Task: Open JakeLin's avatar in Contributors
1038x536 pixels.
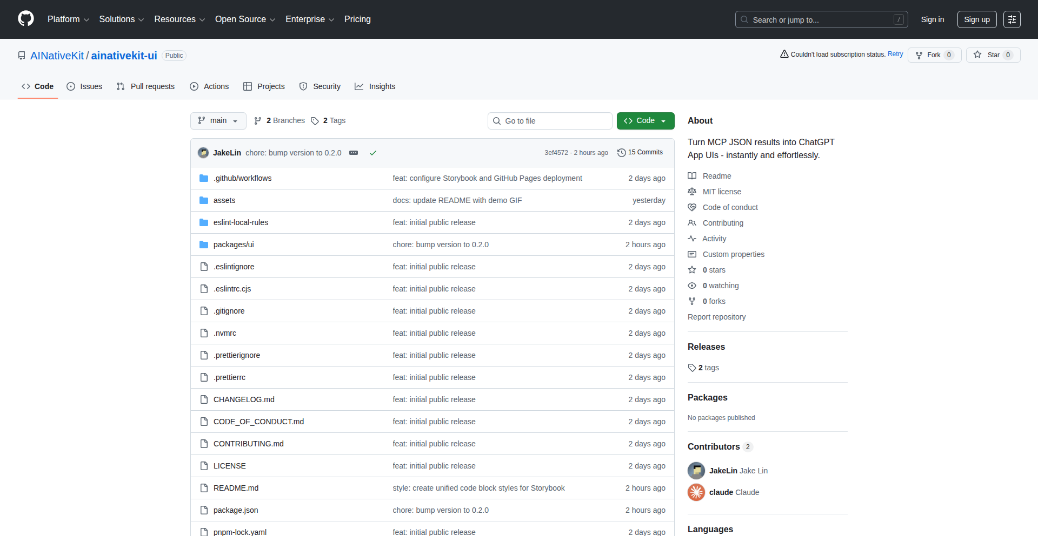Action: click(x=696, y=470)
